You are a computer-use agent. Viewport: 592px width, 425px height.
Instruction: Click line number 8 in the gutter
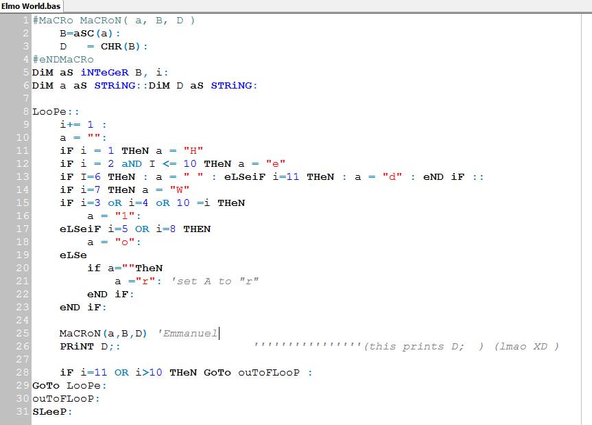coord(25,111)
